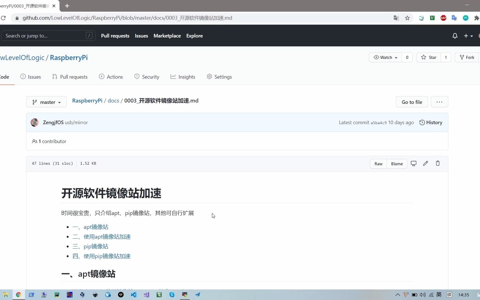Click in the Search or jump to field
The width and height of the screenshot is (480, 300).
click(x=48, y=36)
